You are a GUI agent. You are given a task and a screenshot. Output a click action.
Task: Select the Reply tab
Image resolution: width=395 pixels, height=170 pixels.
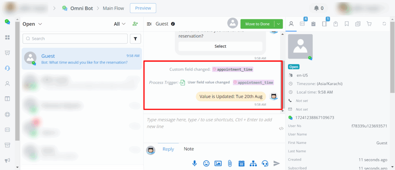pos(168,149)
